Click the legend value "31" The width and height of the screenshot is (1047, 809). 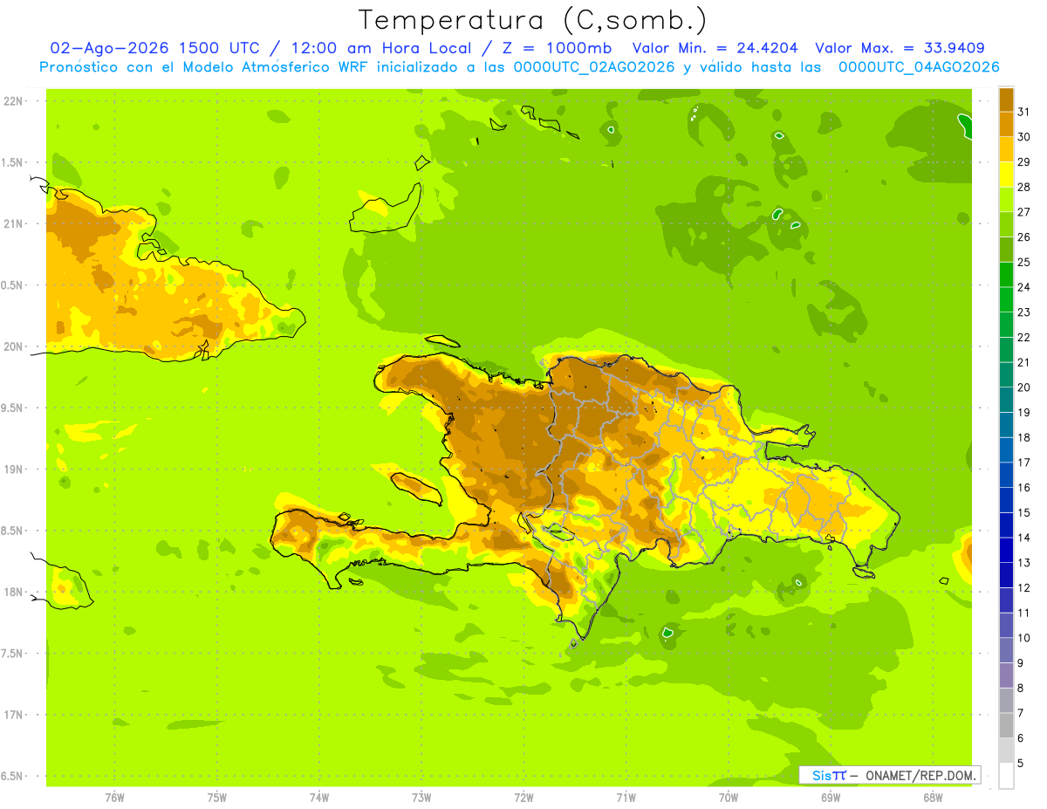pyautogui.click(x=1024, y=112)
